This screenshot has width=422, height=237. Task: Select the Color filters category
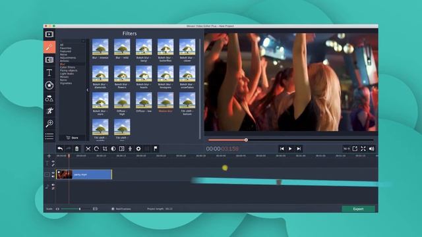click(67, 67)
